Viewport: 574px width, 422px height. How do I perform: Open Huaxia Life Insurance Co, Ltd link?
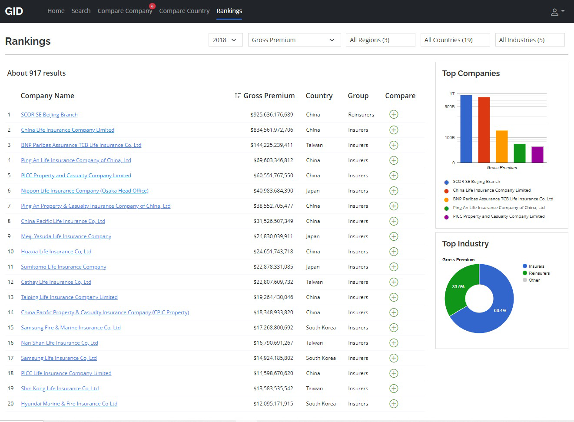(x=56, y=252)
